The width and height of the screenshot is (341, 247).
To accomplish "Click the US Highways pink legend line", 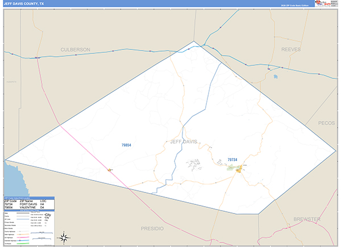I will 23,237.
